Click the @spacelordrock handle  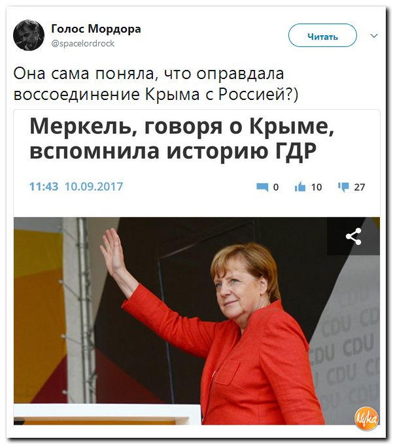(x=83, y=43)
